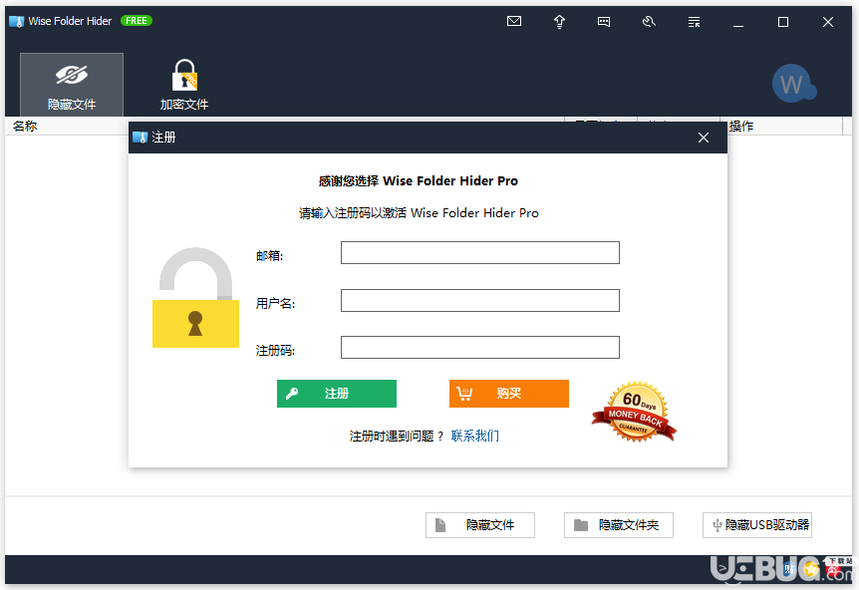
Task: Click the green FREE badge in title bar
Action: (x=137, y=21)
